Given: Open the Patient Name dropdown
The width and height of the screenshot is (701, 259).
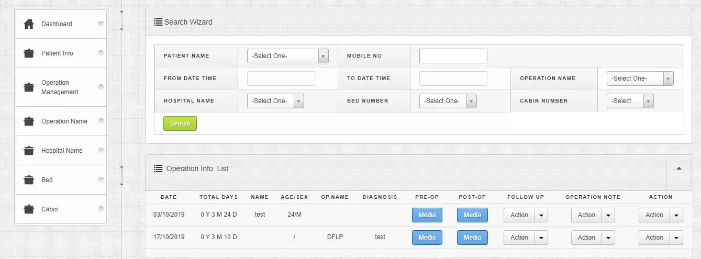Looking at the screenshot, I should pyautogui.click(x=288, y=56).
